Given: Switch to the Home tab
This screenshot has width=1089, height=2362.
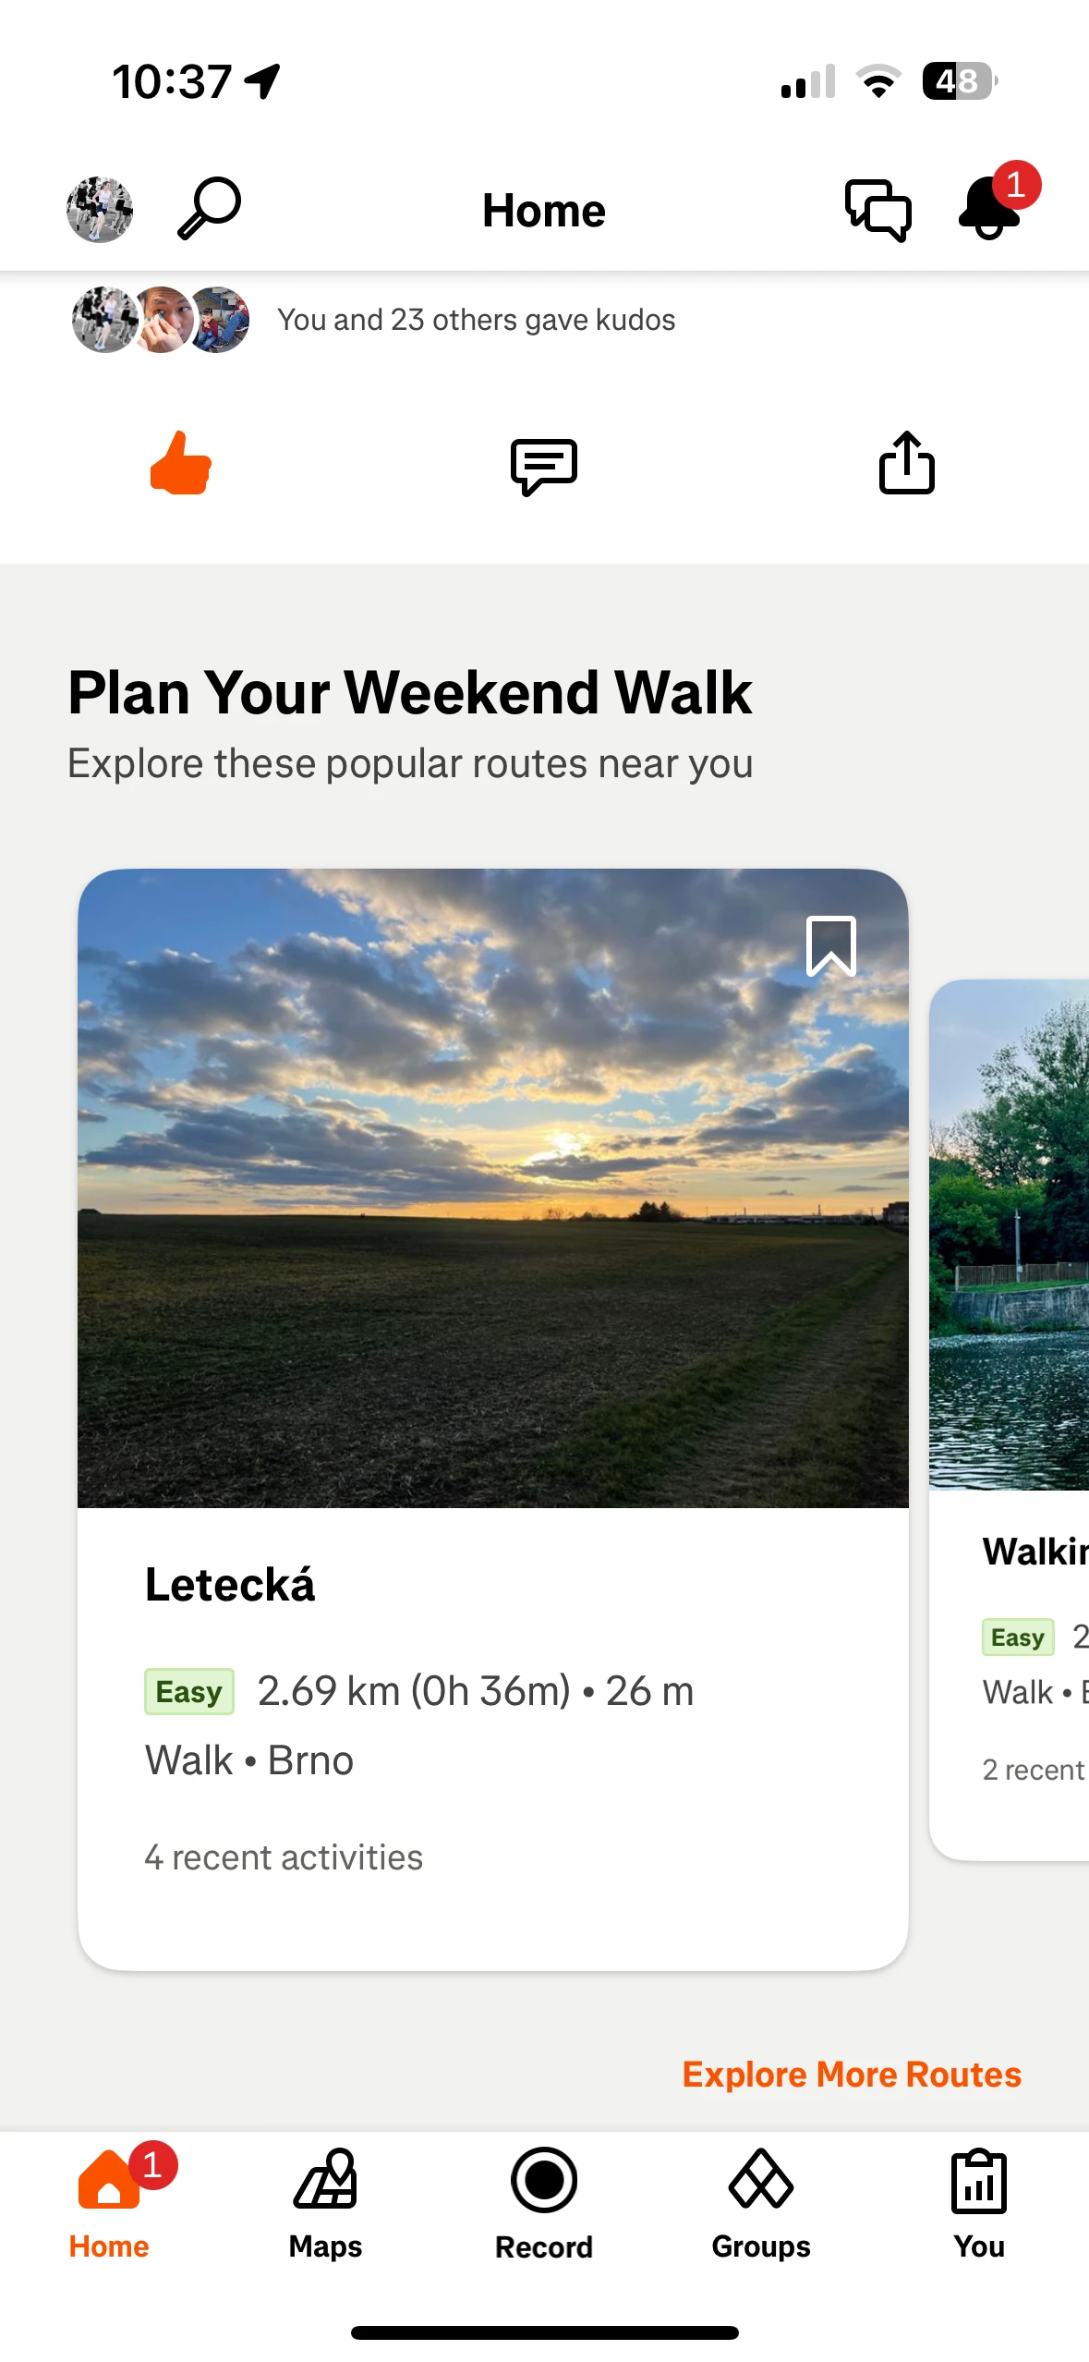Looking at the screenshot, I should (x=109, y=2203).
